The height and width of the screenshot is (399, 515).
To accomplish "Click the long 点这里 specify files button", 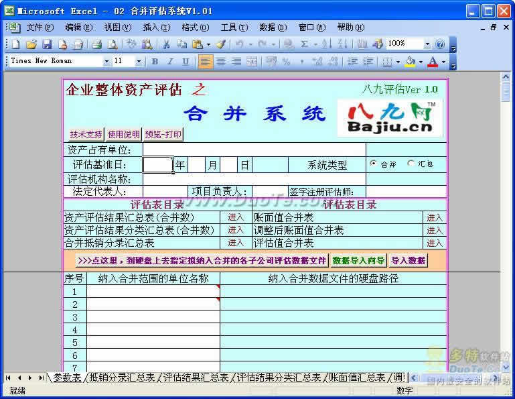I will [202, 260].
